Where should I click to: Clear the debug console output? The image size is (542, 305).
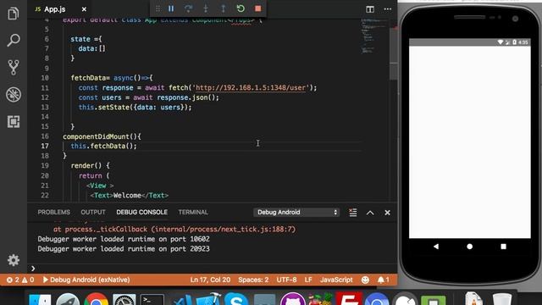click(352, 213)
